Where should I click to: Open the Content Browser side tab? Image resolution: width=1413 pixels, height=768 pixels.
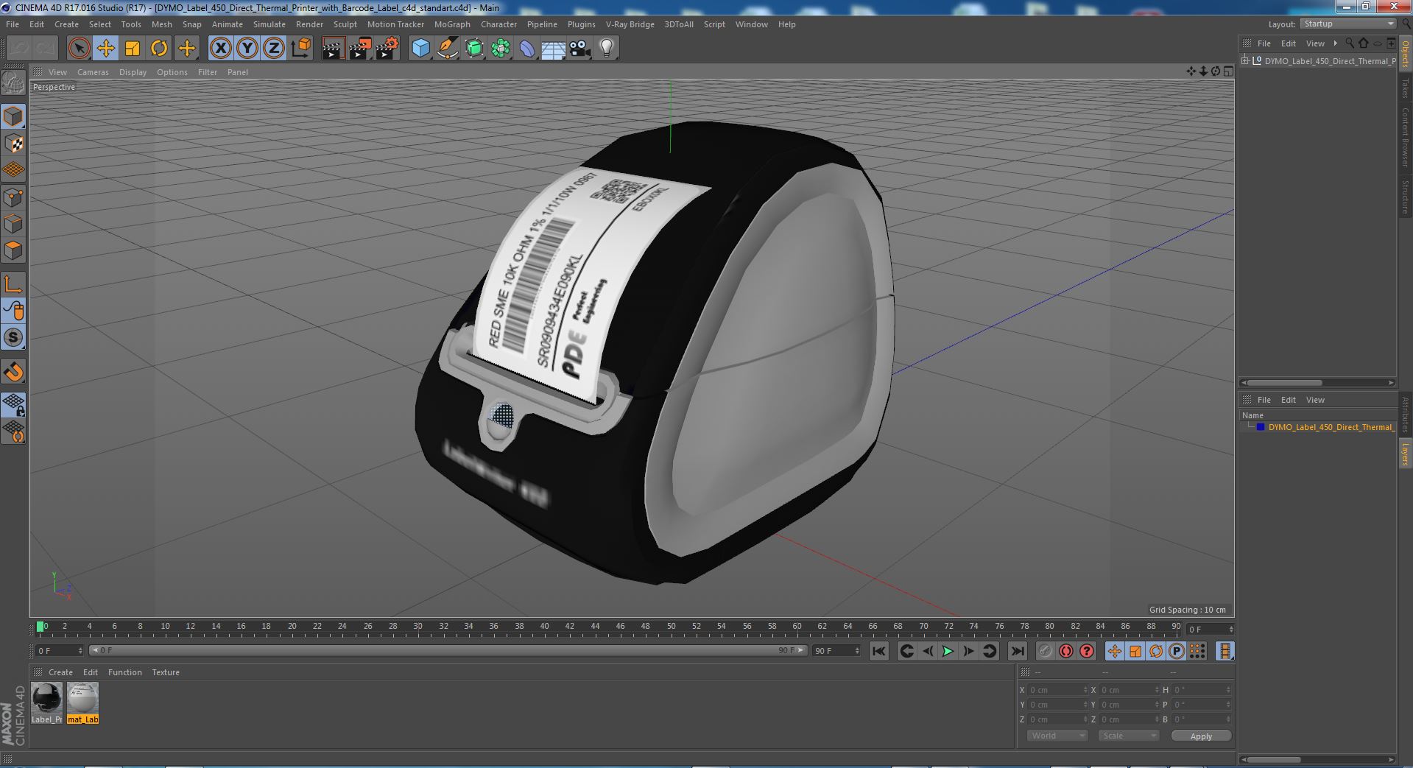pyautogui.click(x=1406, y=138)
